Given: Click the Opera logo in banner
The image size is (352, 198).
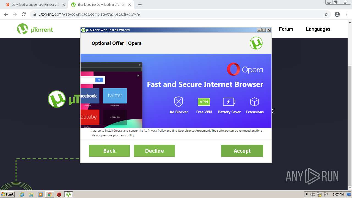Looking at the screenshot, I should [245, 69].
